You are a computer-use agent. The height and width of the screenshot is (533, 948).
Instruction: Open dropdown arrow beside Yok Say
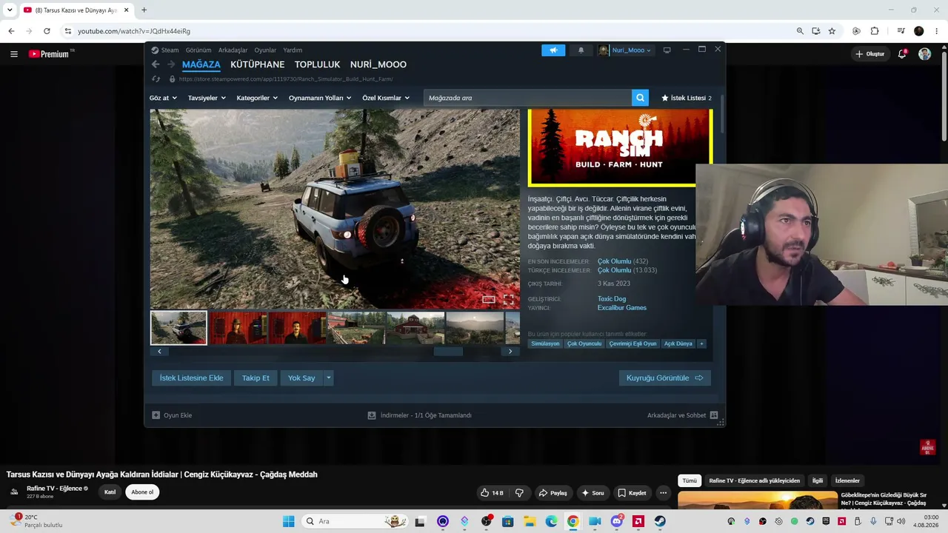(x=328, y=378)
